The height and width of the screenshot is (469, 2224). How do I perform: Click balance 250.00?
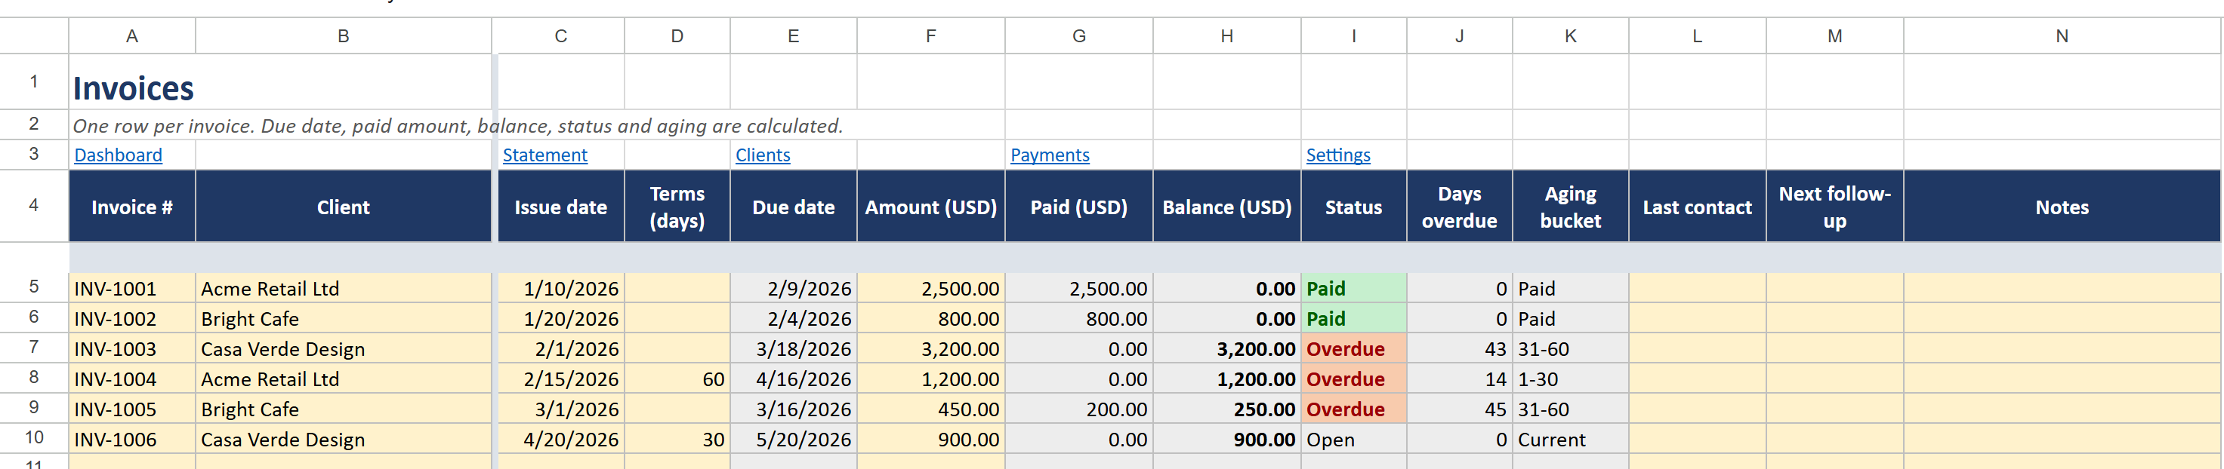coord(1227,409)
